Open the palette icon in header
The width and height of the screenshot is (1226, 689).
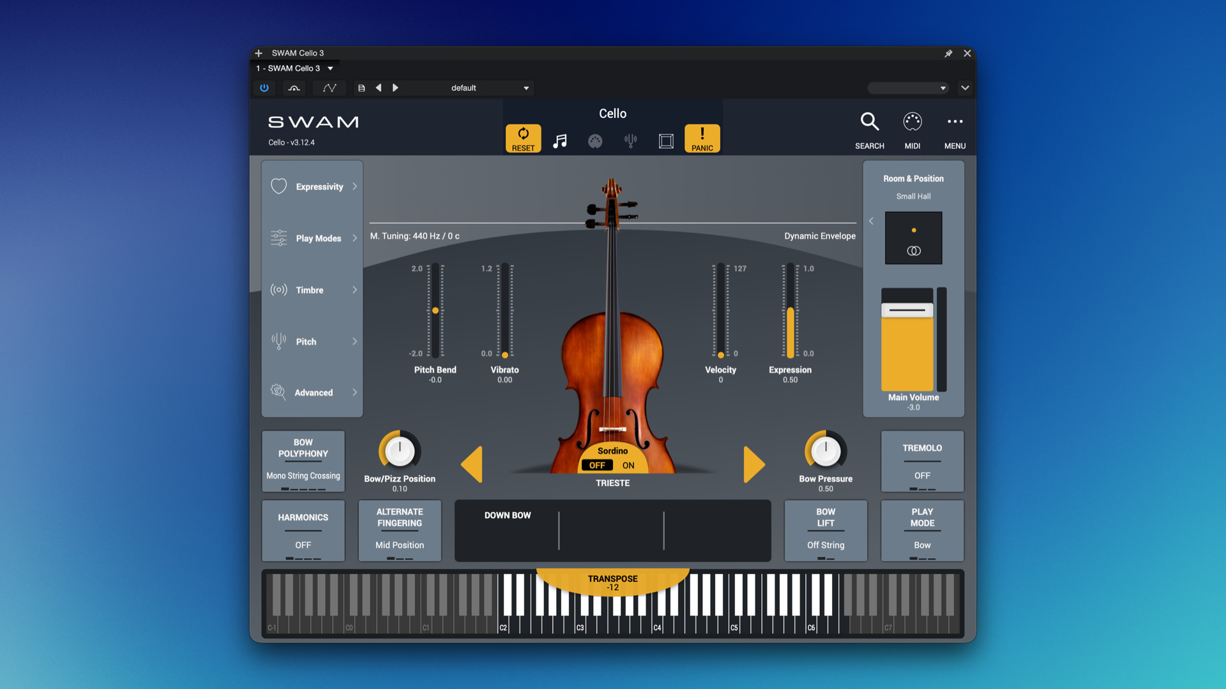click(595, 141)
